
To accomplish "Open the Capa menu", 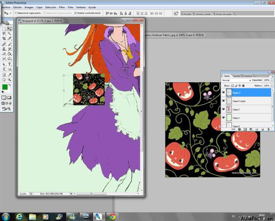I will pyautogui.click(x=39, y=7).
